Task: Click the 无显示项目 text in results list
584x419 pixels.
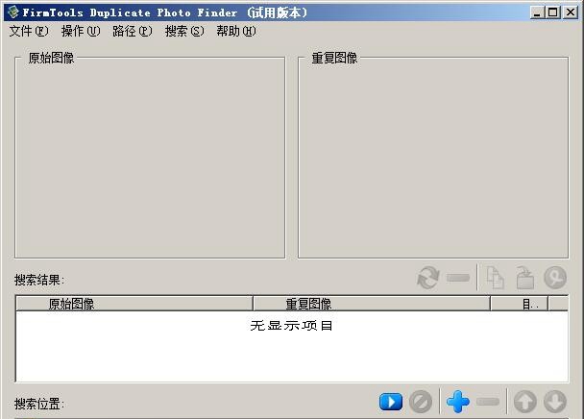Action: 292,326
